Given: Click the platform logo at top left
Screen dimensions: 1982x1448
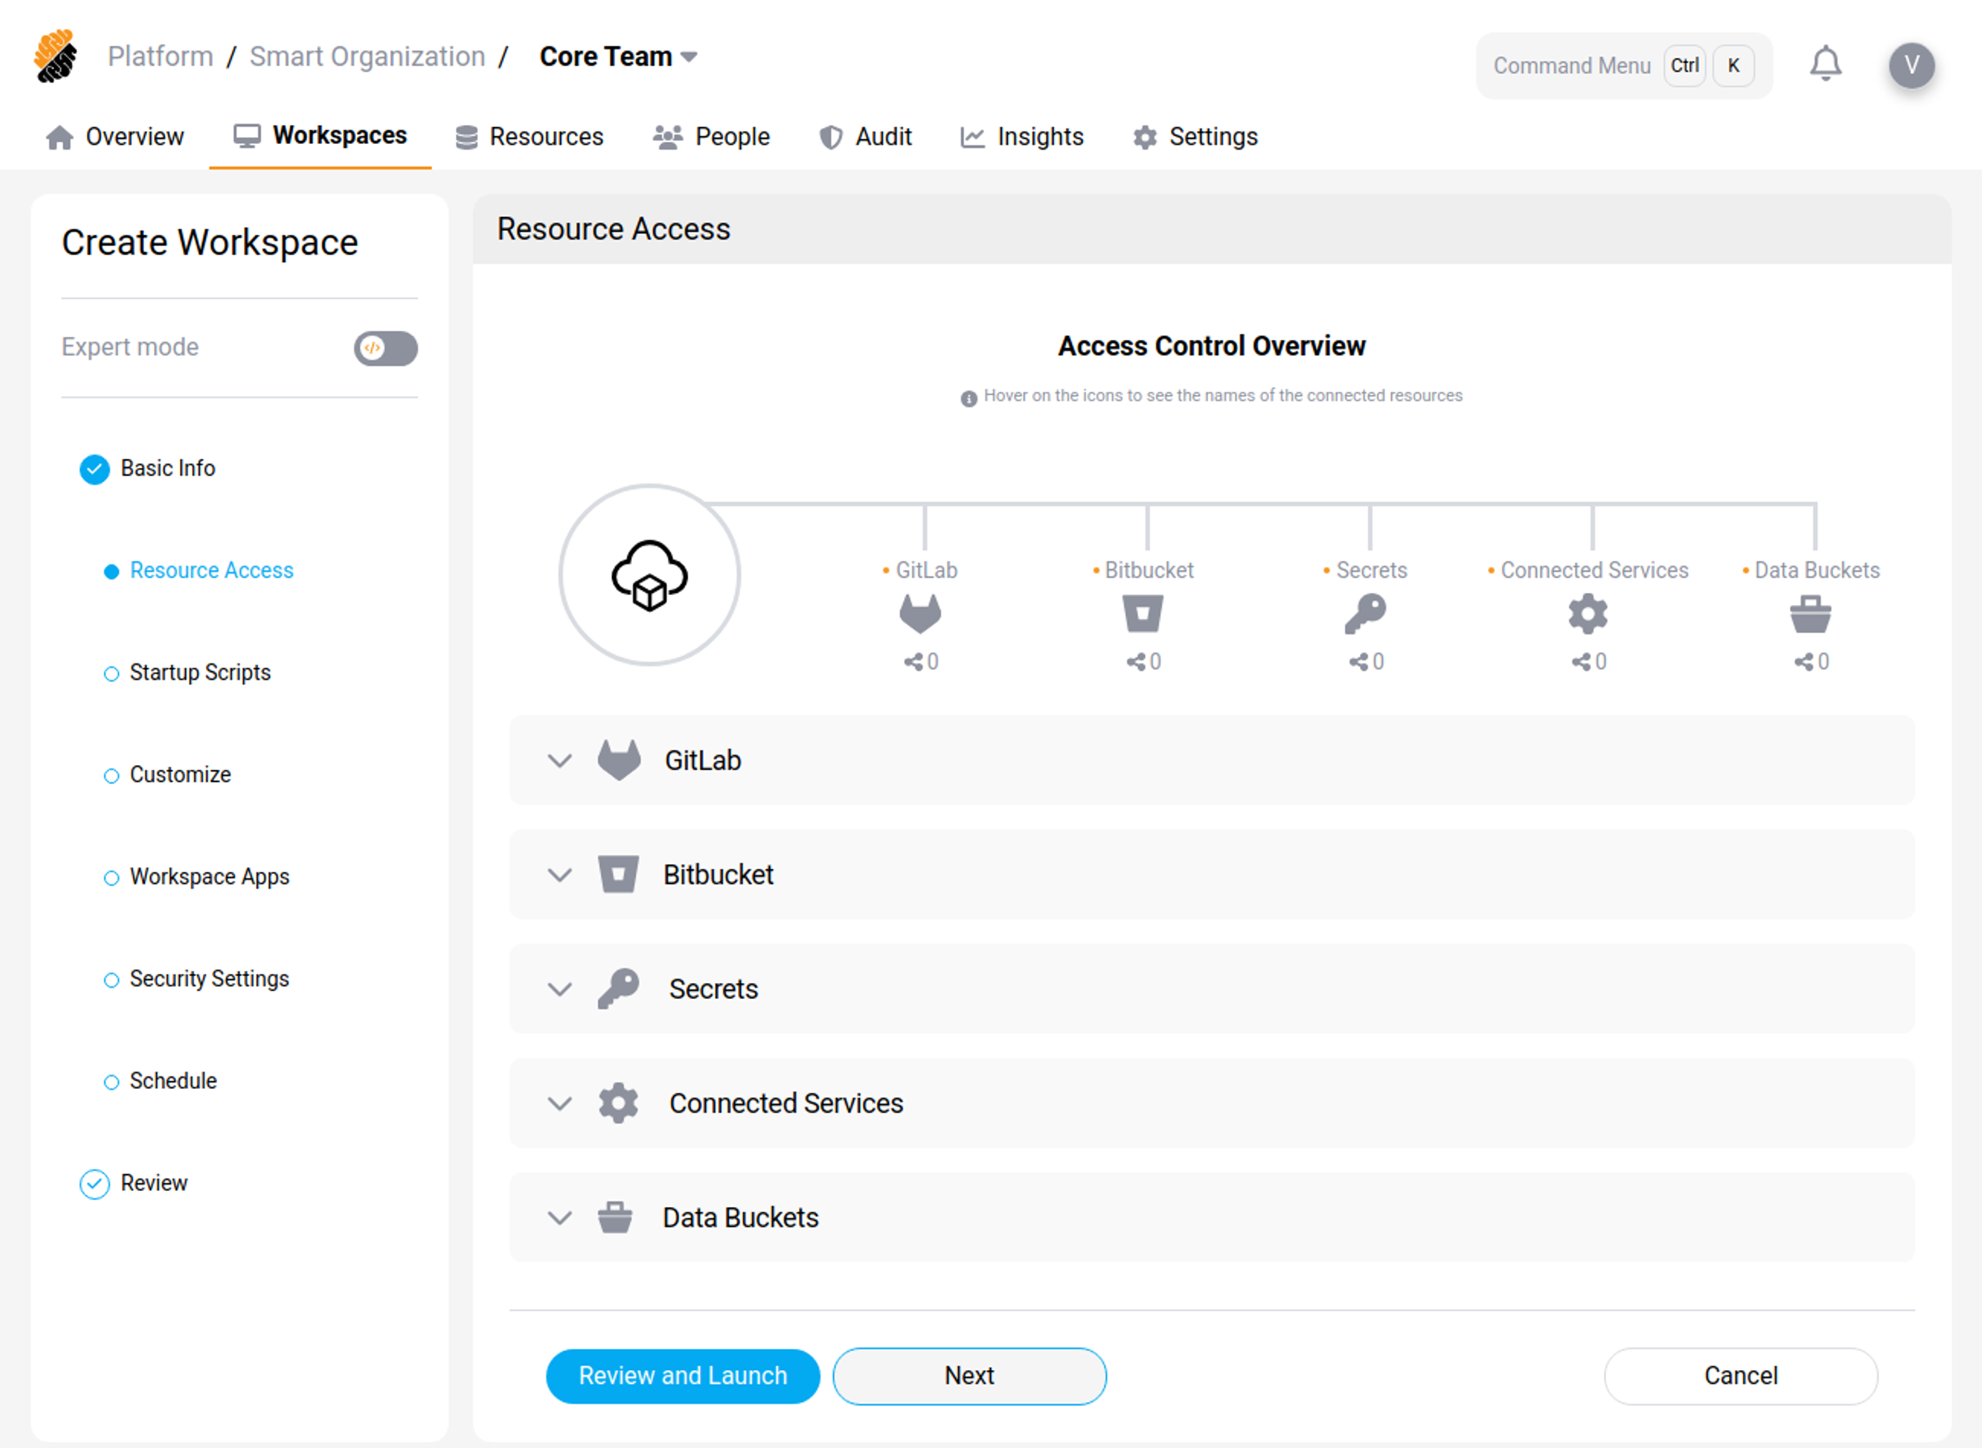Looking at the screenshot, I should tap(56, 57).
